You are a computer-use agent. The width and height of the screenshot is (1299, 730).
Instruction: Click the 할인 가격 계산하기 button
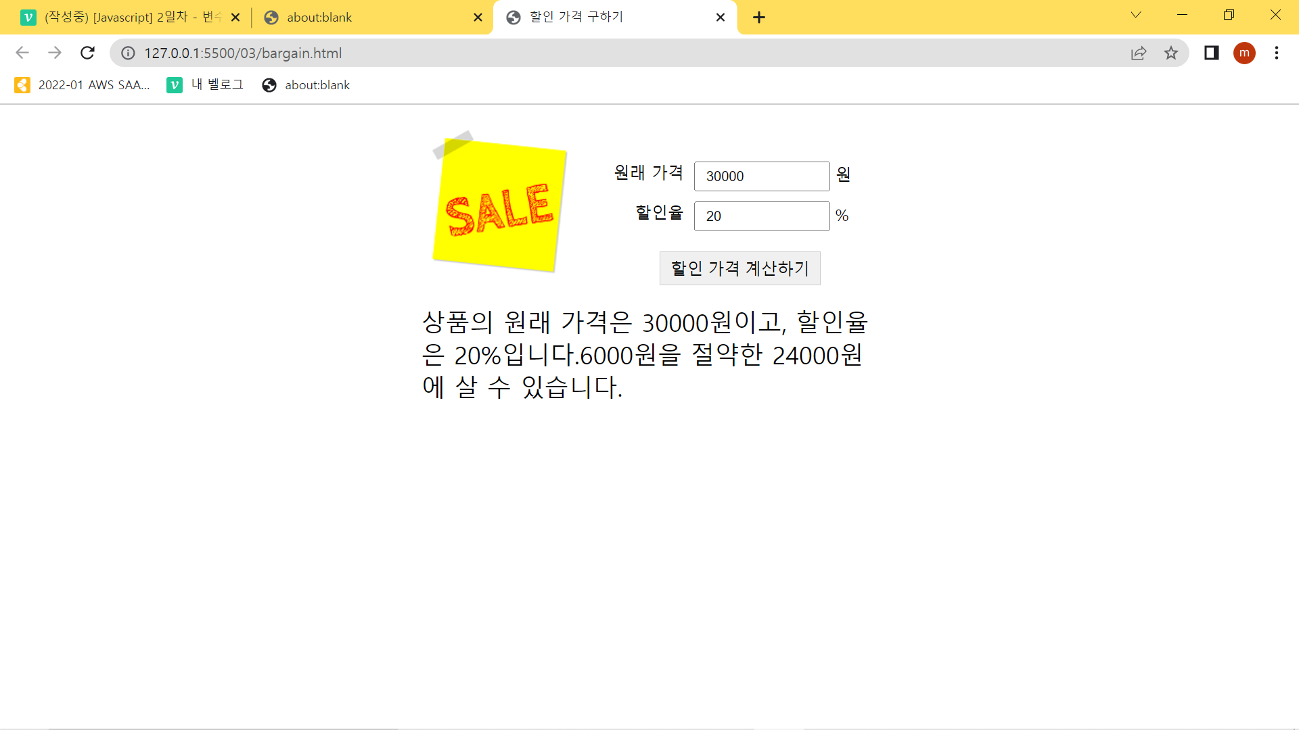(739, 268)
